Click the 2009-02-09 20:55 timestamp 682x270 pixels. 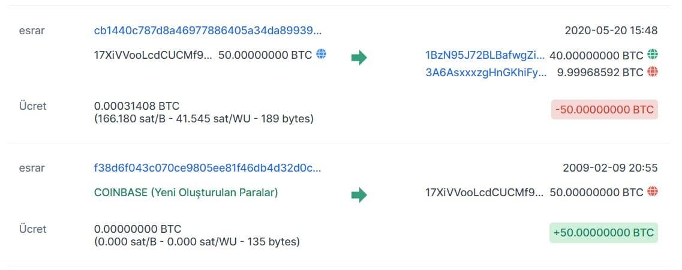(610, 168)
